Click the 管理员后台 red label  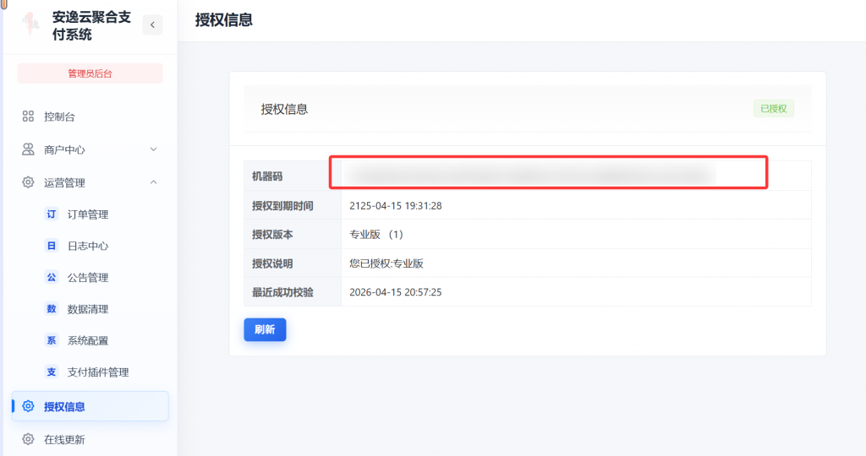(90, 73)
